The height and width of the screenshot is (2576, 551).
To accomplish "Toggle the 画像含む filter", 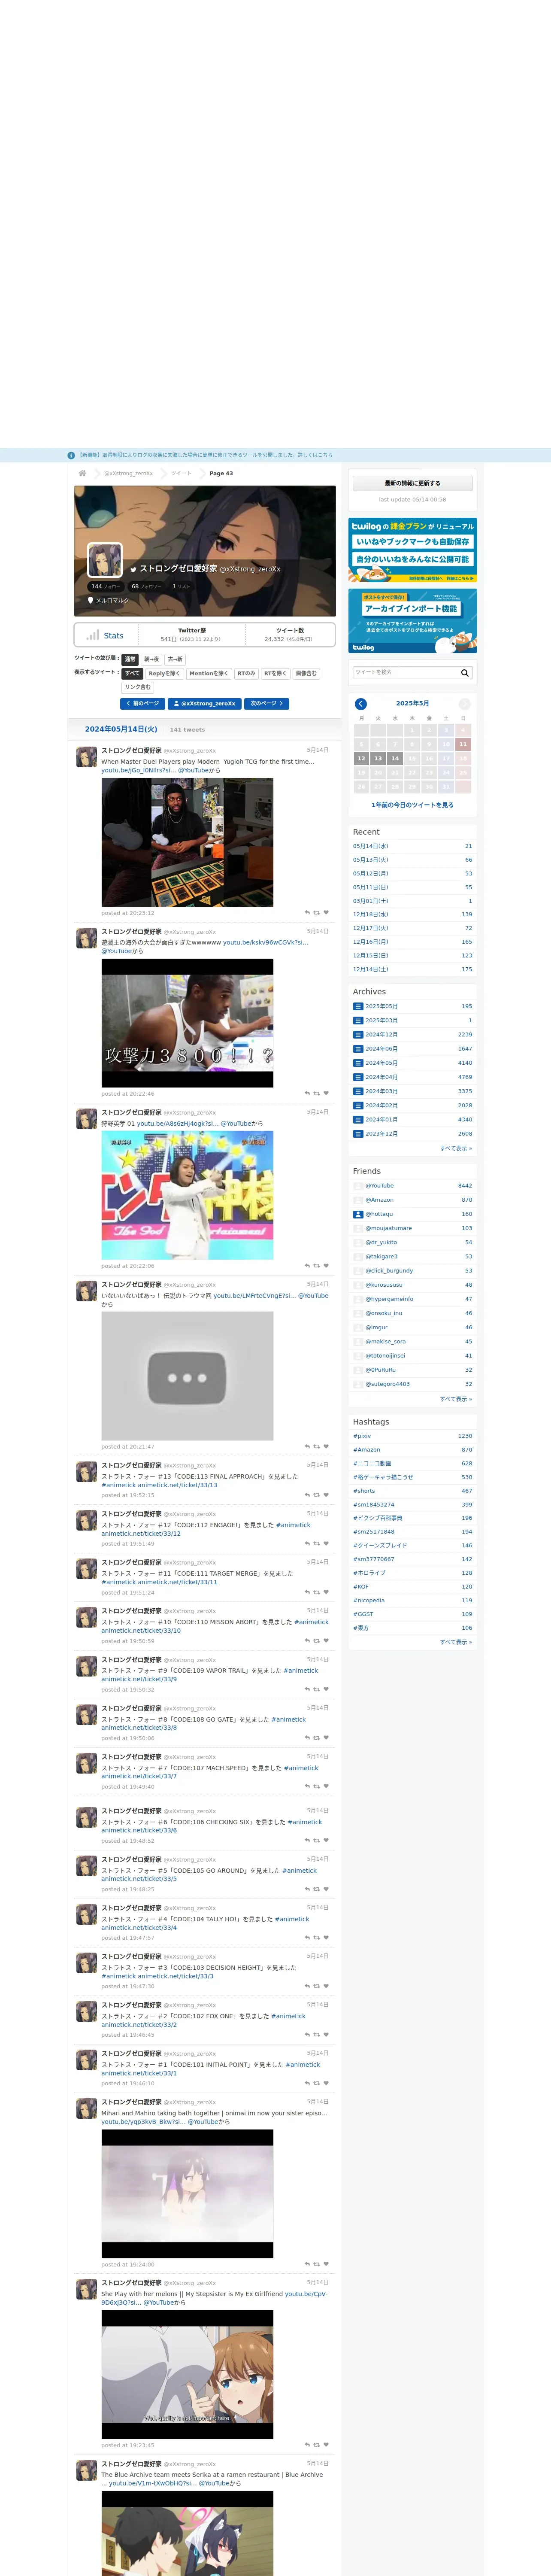I will coord(306,673).
